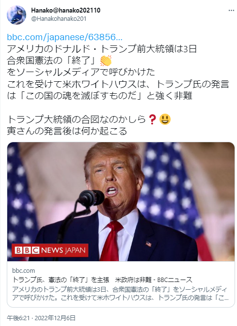Image resolution: width=237 pixels, height=326 pixels.
Task: Click the microphone in the photo
Action: click(91, 198)
